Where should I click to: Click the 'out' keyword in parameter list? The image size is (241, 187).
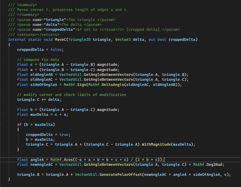click(x=152, y=39)
